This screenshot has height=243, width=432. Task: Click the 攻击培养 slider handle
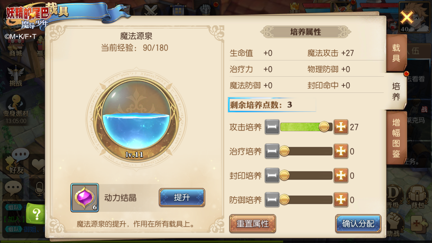point(324,127)
